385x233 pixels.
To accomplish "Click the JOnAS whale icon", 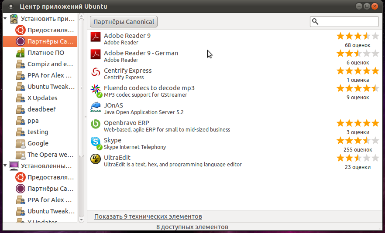I will point(96,107).
